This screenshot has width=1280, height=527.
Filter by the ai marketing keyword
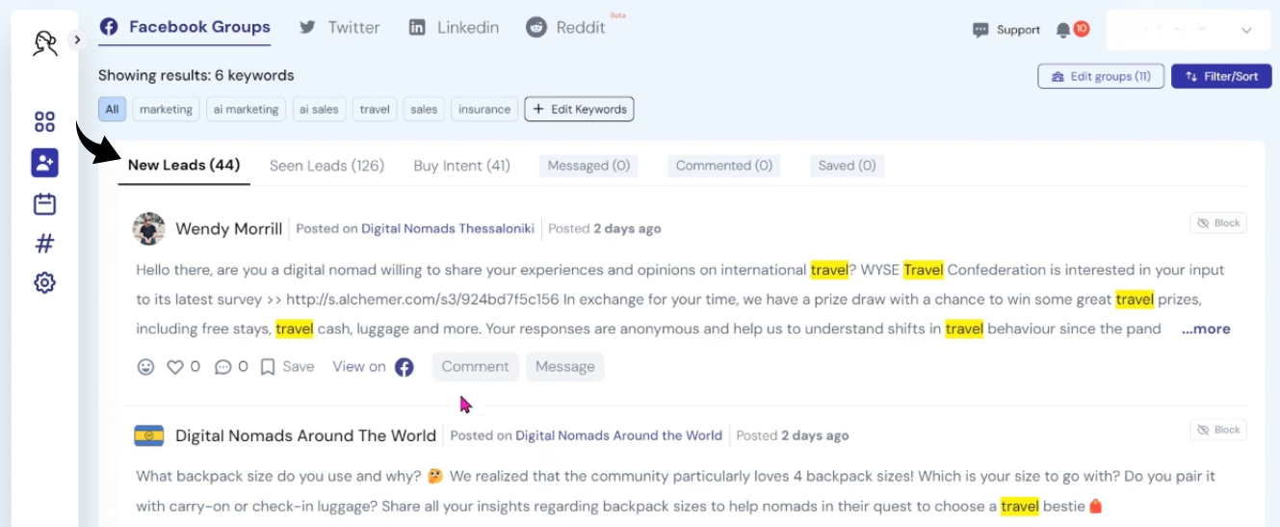coord(246,109)
